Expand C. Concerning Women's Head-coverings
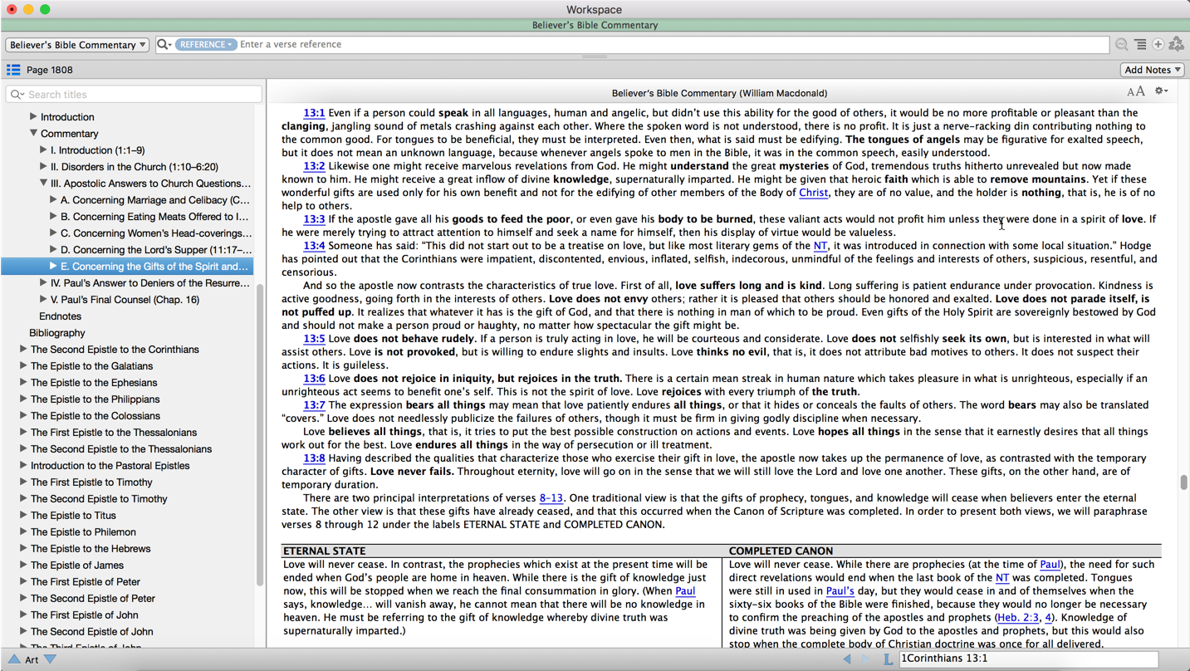Viewport: 1190px width, 671px height. (x=53, y=233)
